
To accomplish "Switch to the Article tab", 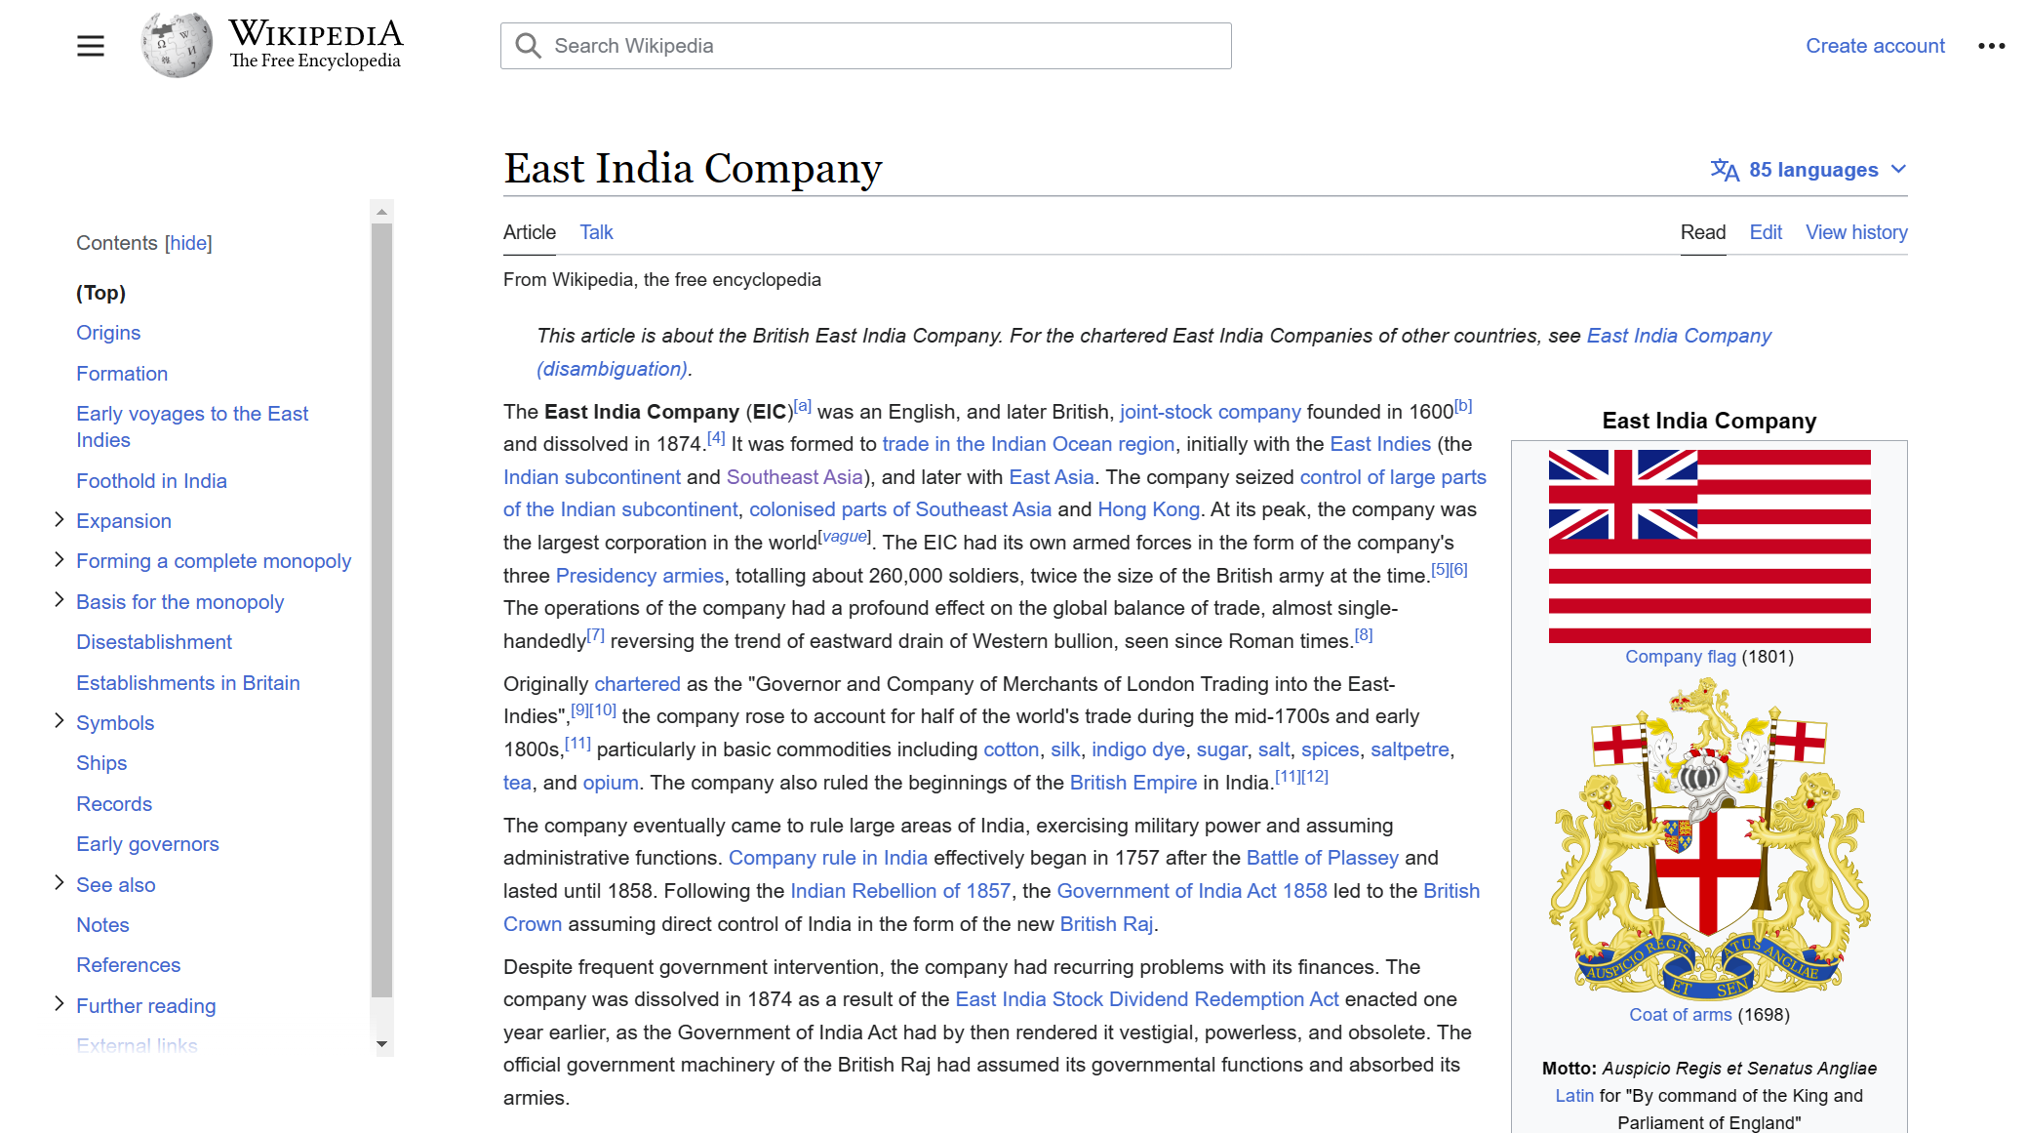I will (530, 232).
